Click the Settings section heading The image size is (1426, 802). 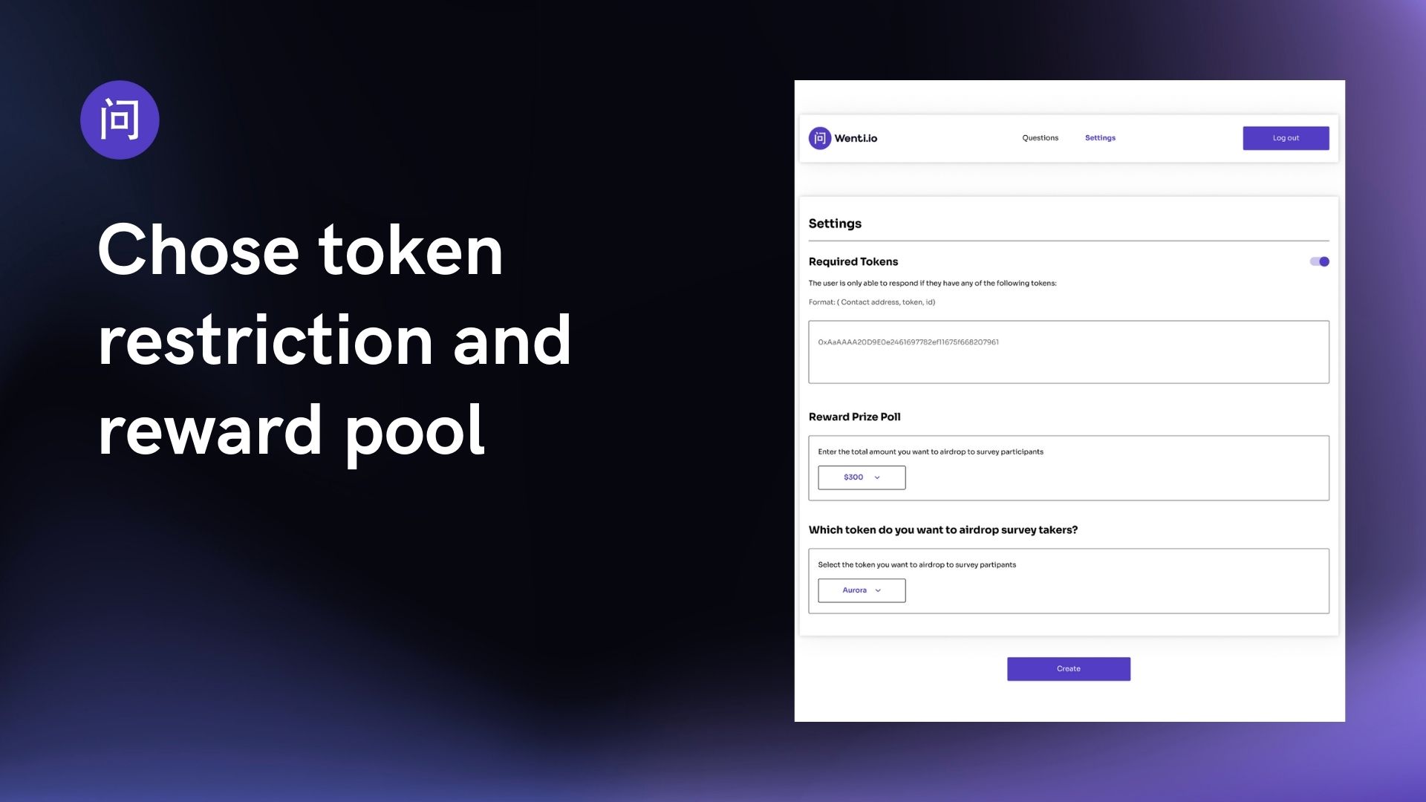coord(835,224)
